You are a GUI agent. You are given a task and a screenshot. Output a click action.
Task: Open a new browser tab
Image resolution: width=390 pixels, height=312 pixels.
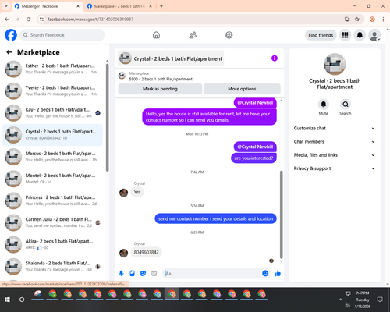161,6
